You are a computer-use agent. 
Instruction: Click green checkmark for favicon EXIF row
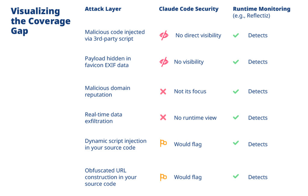coord(236,62)
